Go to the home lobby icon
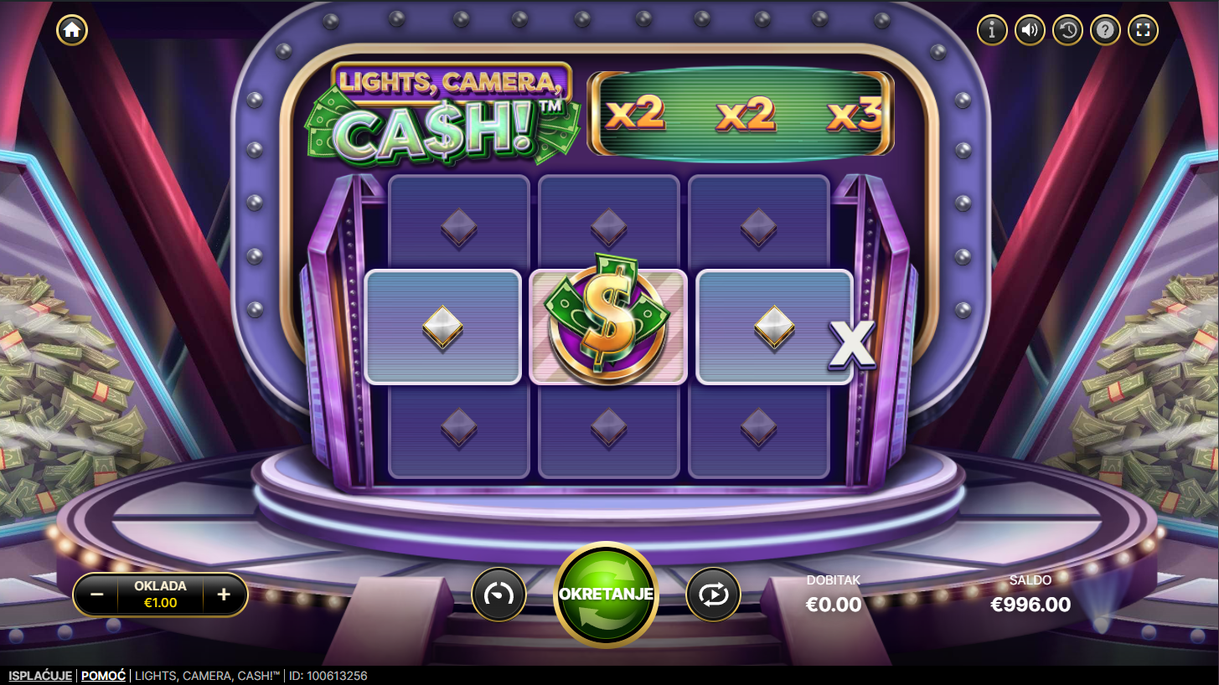 coord(72,30)
